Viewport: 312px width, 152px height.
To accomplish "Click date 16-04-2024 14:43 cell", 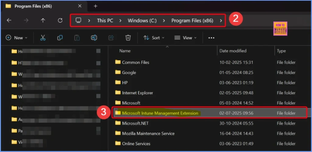I will coord(236,133).
